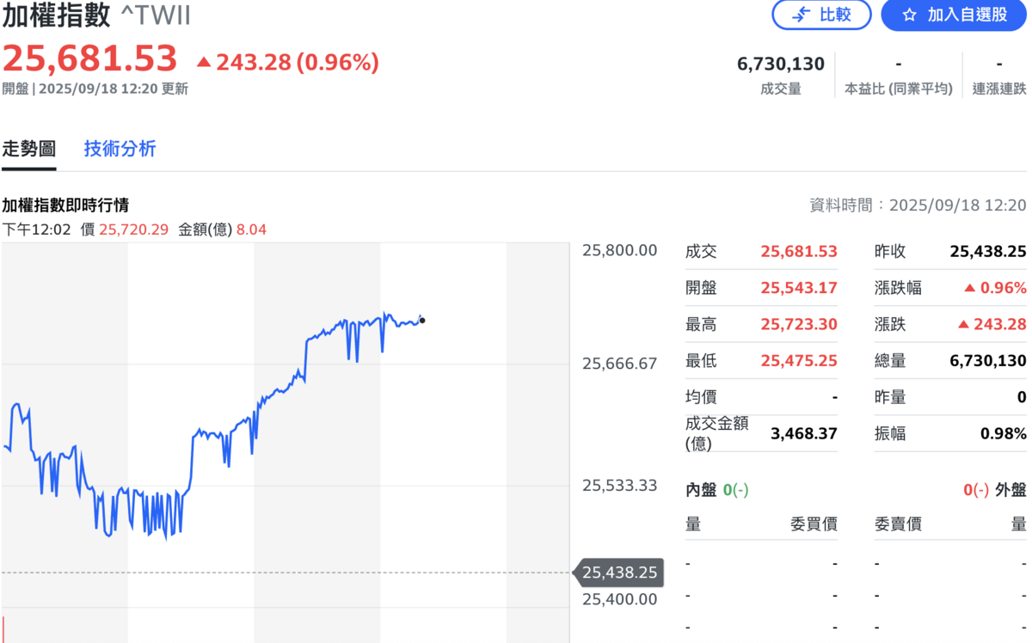1032x643 pixels.
Task: Click the red up-triangle beside header 243.28
Action: [204, 62]
